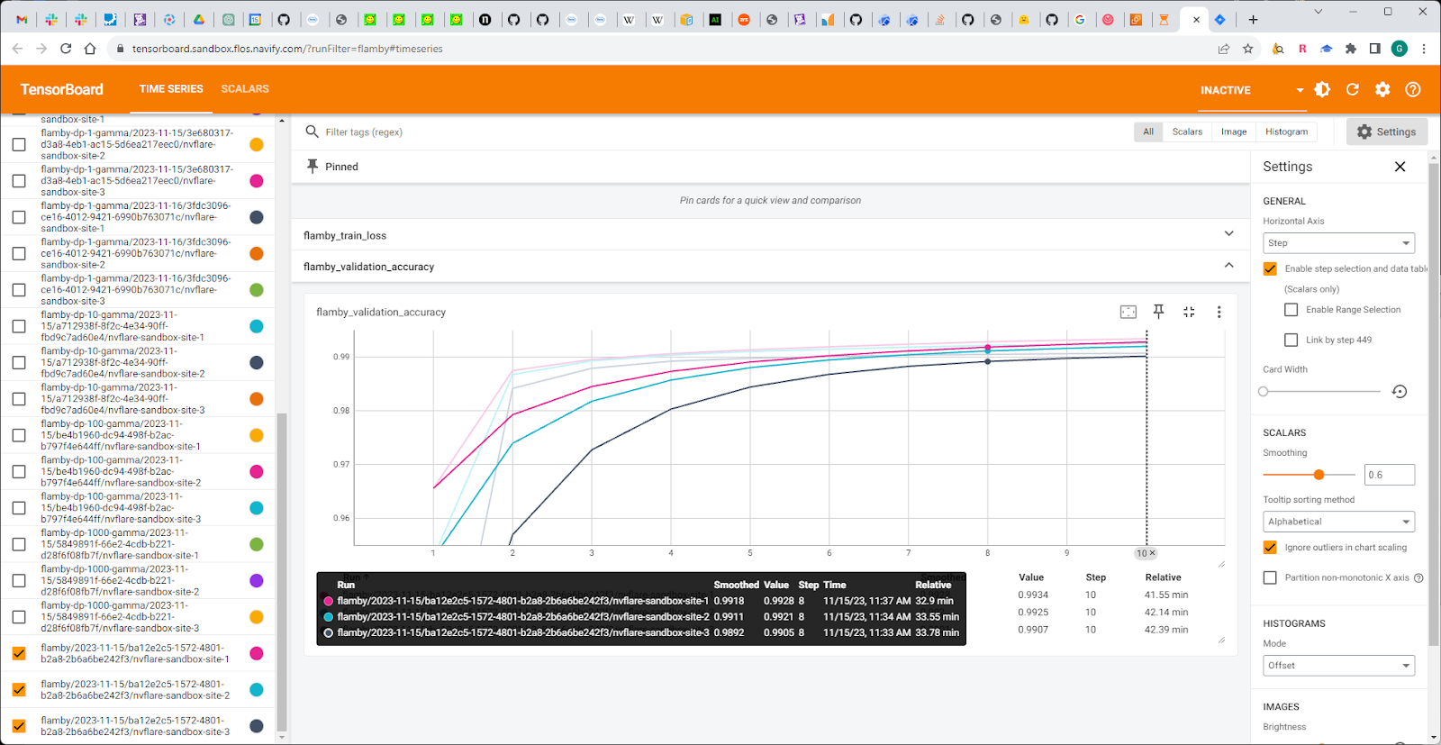Pin the flamby_validation_accuracy card
Image resolution: width=1441 pixels, height=745 pixels.
click(1159, 312)
